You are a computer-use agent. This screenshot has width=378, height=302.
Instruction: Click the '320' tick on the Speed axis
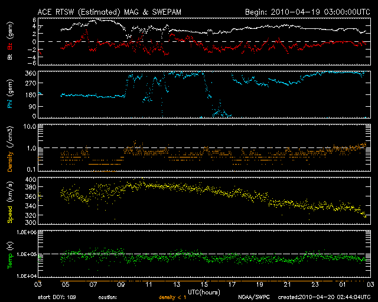(31, 215)
